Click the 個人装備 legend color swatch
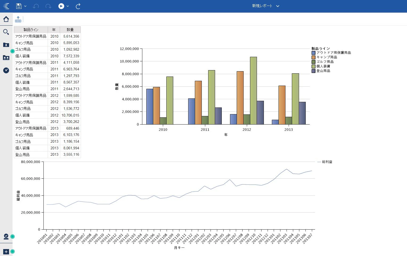This screenshot has width=407, height=256. click(x=313, y=66)
